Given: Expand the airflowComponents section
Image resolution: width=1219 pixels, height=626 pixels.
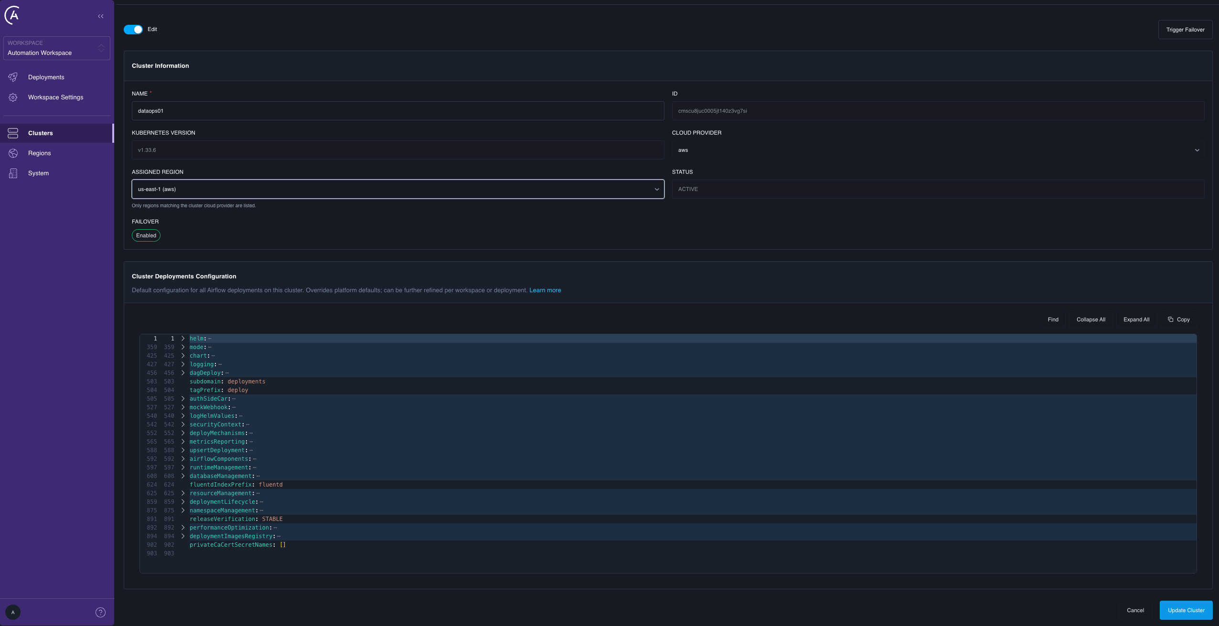Looking at the screenshot, I should 183,459.
